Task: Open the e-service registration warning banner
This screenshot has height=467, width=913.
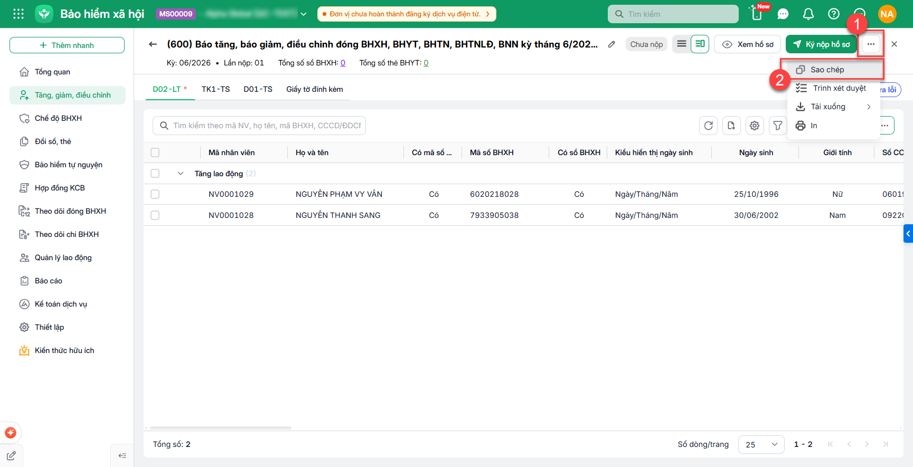Action: [x=407, y=14]
